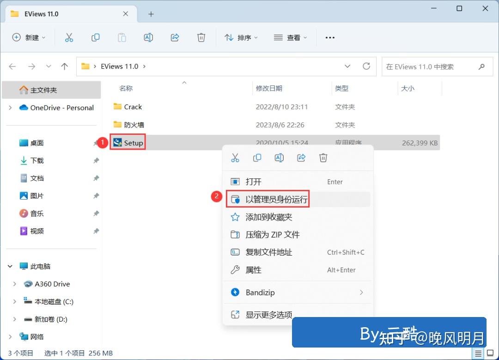
Task: Open the 新建 dropdown menu
Action: pos(29,37)
